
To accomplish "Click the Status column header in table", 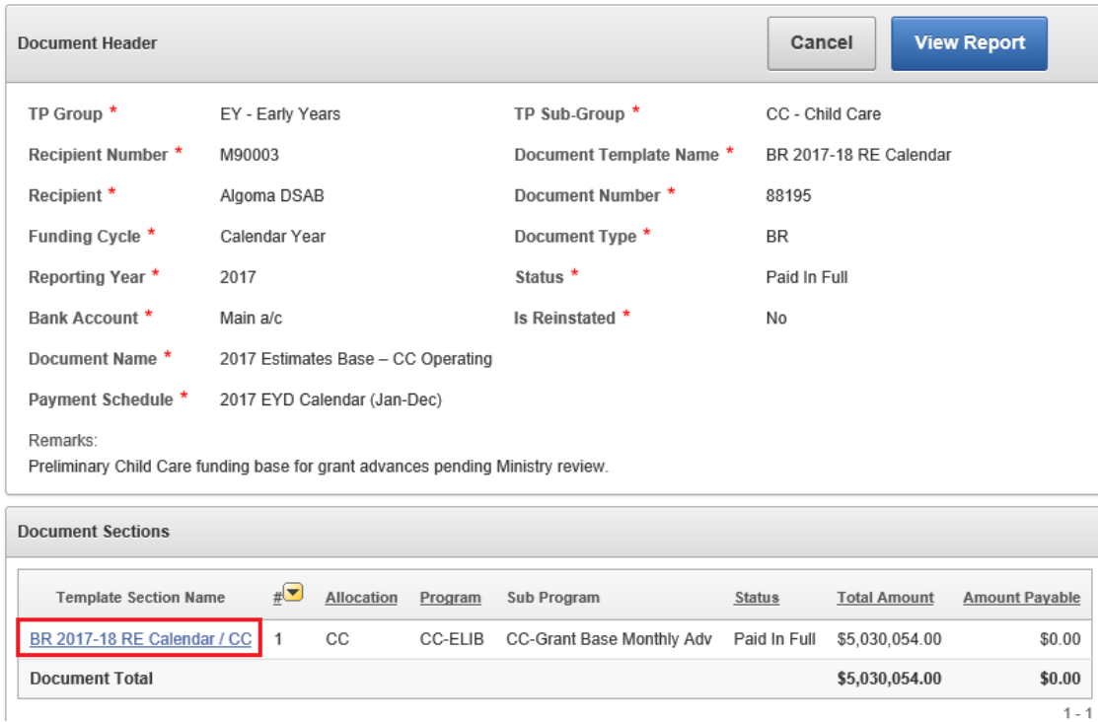I will point(756,598).
